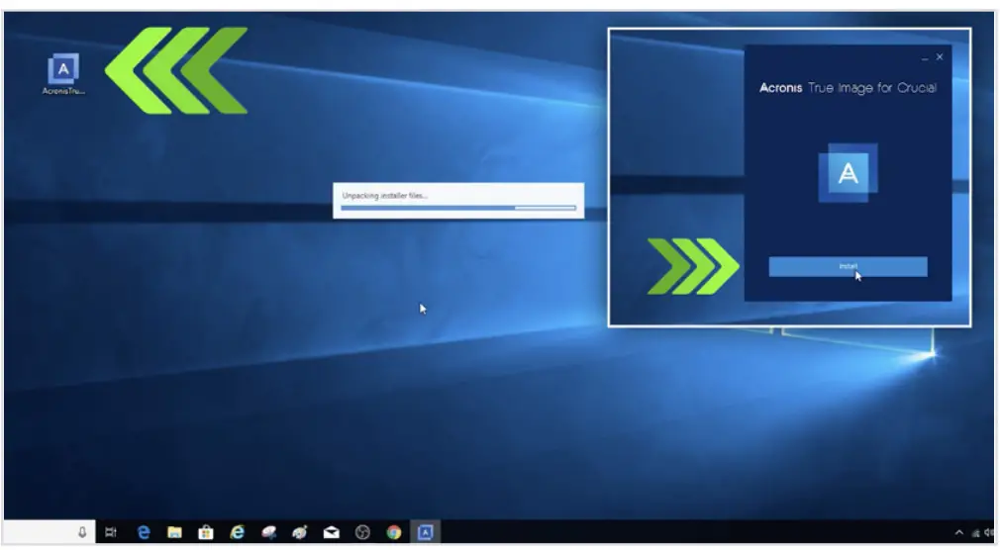1000x550 pixels.
Task: Launch Google Chrome from the taskbar
Action: (393, 532)
